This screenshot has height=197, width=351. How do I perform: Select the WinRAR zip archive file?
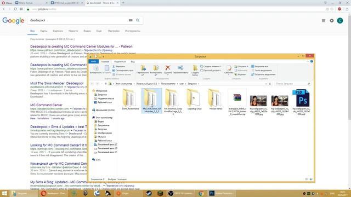point(237,102)
